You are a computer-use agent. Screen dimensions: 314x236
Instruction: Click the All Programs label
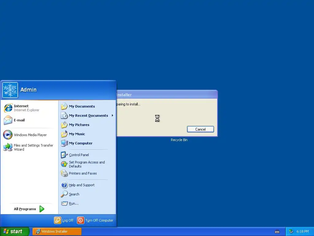[x=25, y=209]
